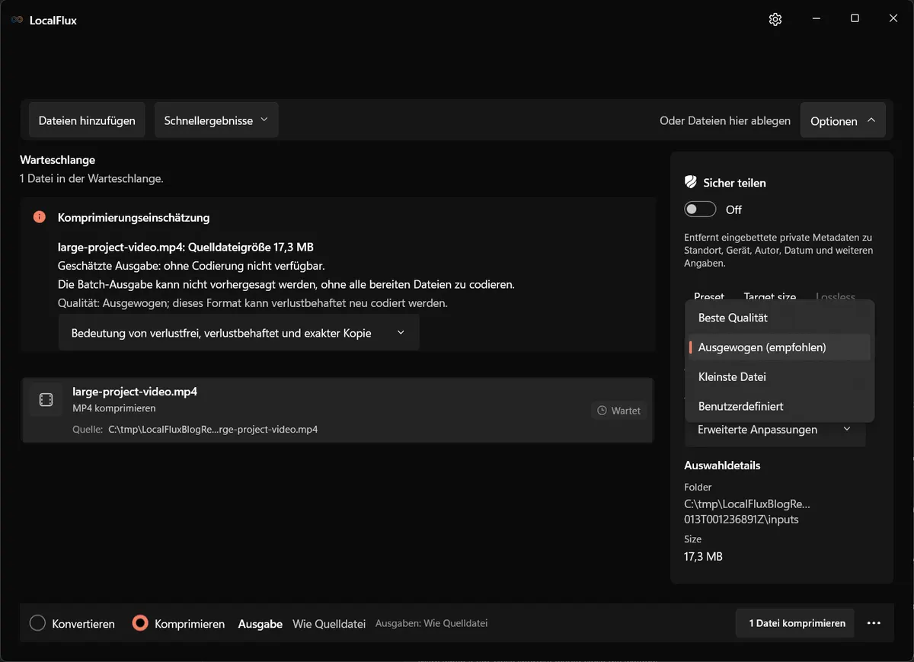Select the large-project-video.mp4 queue item
Screen dimensions: 914x662
(337, 410)
